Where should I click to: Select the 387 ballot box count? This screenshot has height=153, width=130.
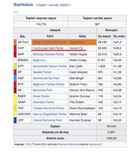coord(97,24)
